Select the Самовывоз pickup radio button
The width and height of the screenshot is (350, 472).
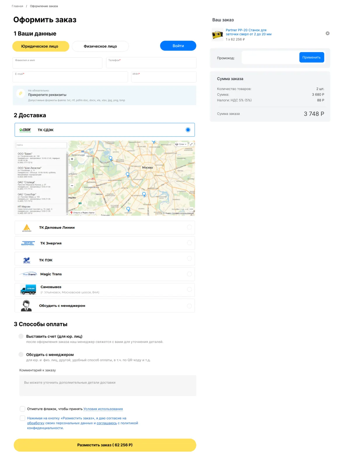[189, 289]
